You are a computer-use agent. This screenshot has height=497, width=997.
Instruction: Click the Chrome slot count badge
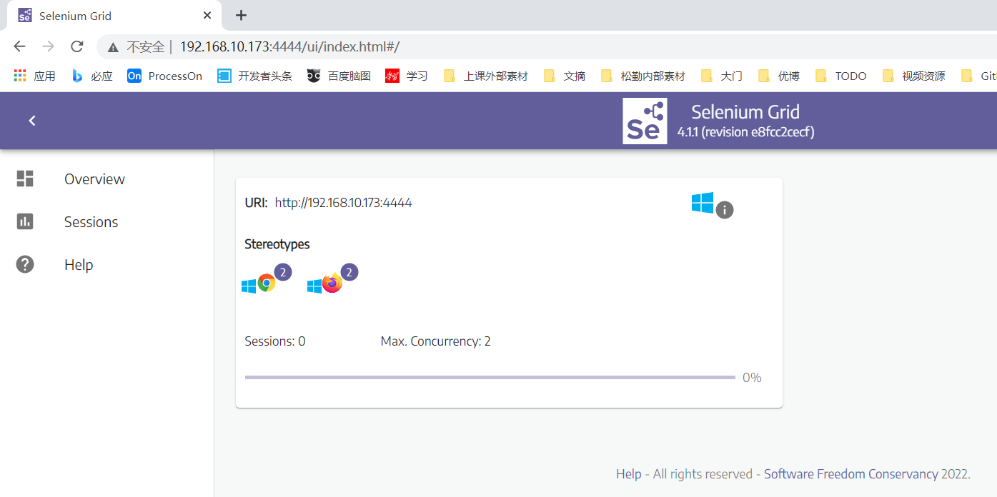point(283,272)
